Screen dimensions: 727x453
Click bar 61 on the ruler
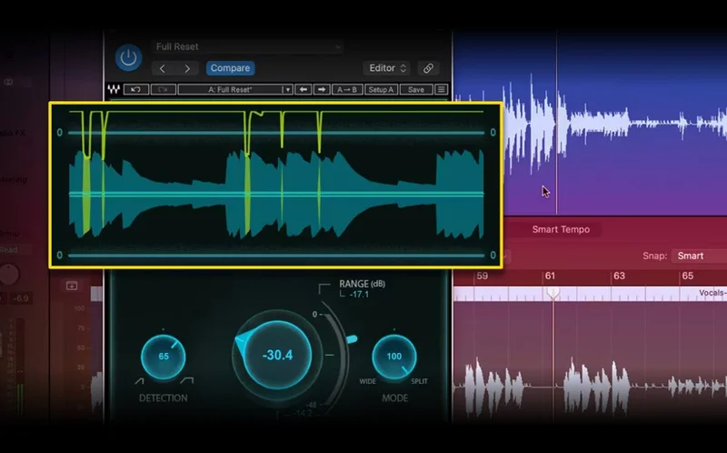click(551, 277)
